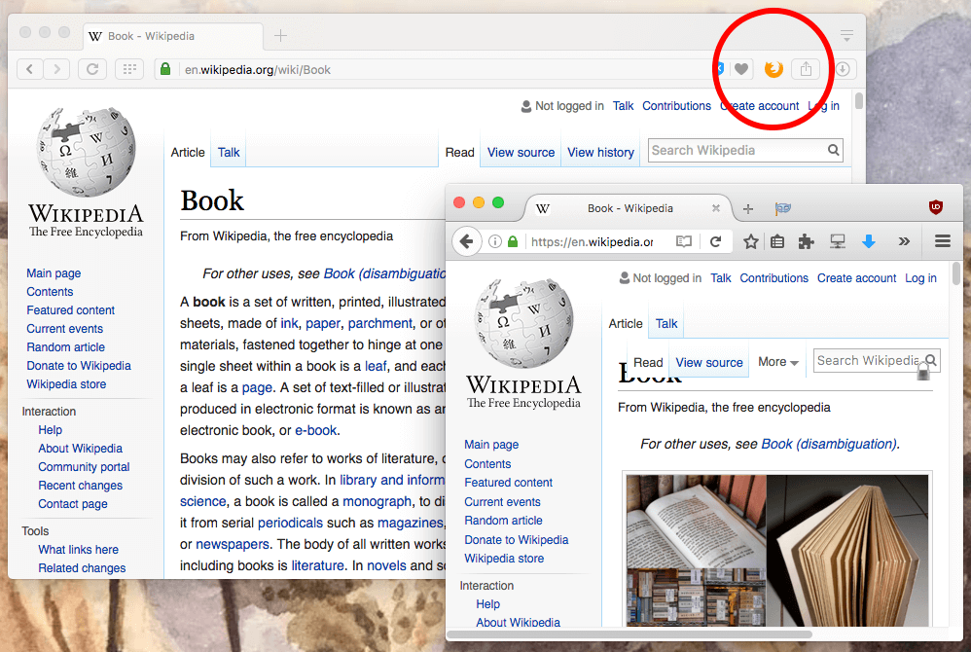Go back in the Opera window
The image size is (971, 652).
tap(30, 69)
